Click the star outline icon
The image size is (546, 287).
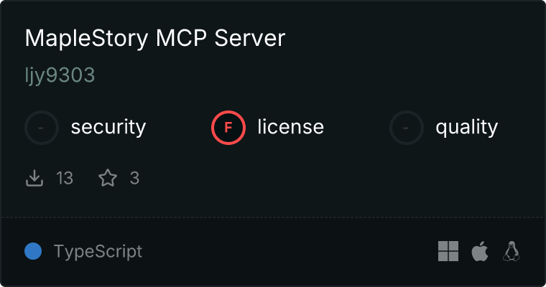108,178
